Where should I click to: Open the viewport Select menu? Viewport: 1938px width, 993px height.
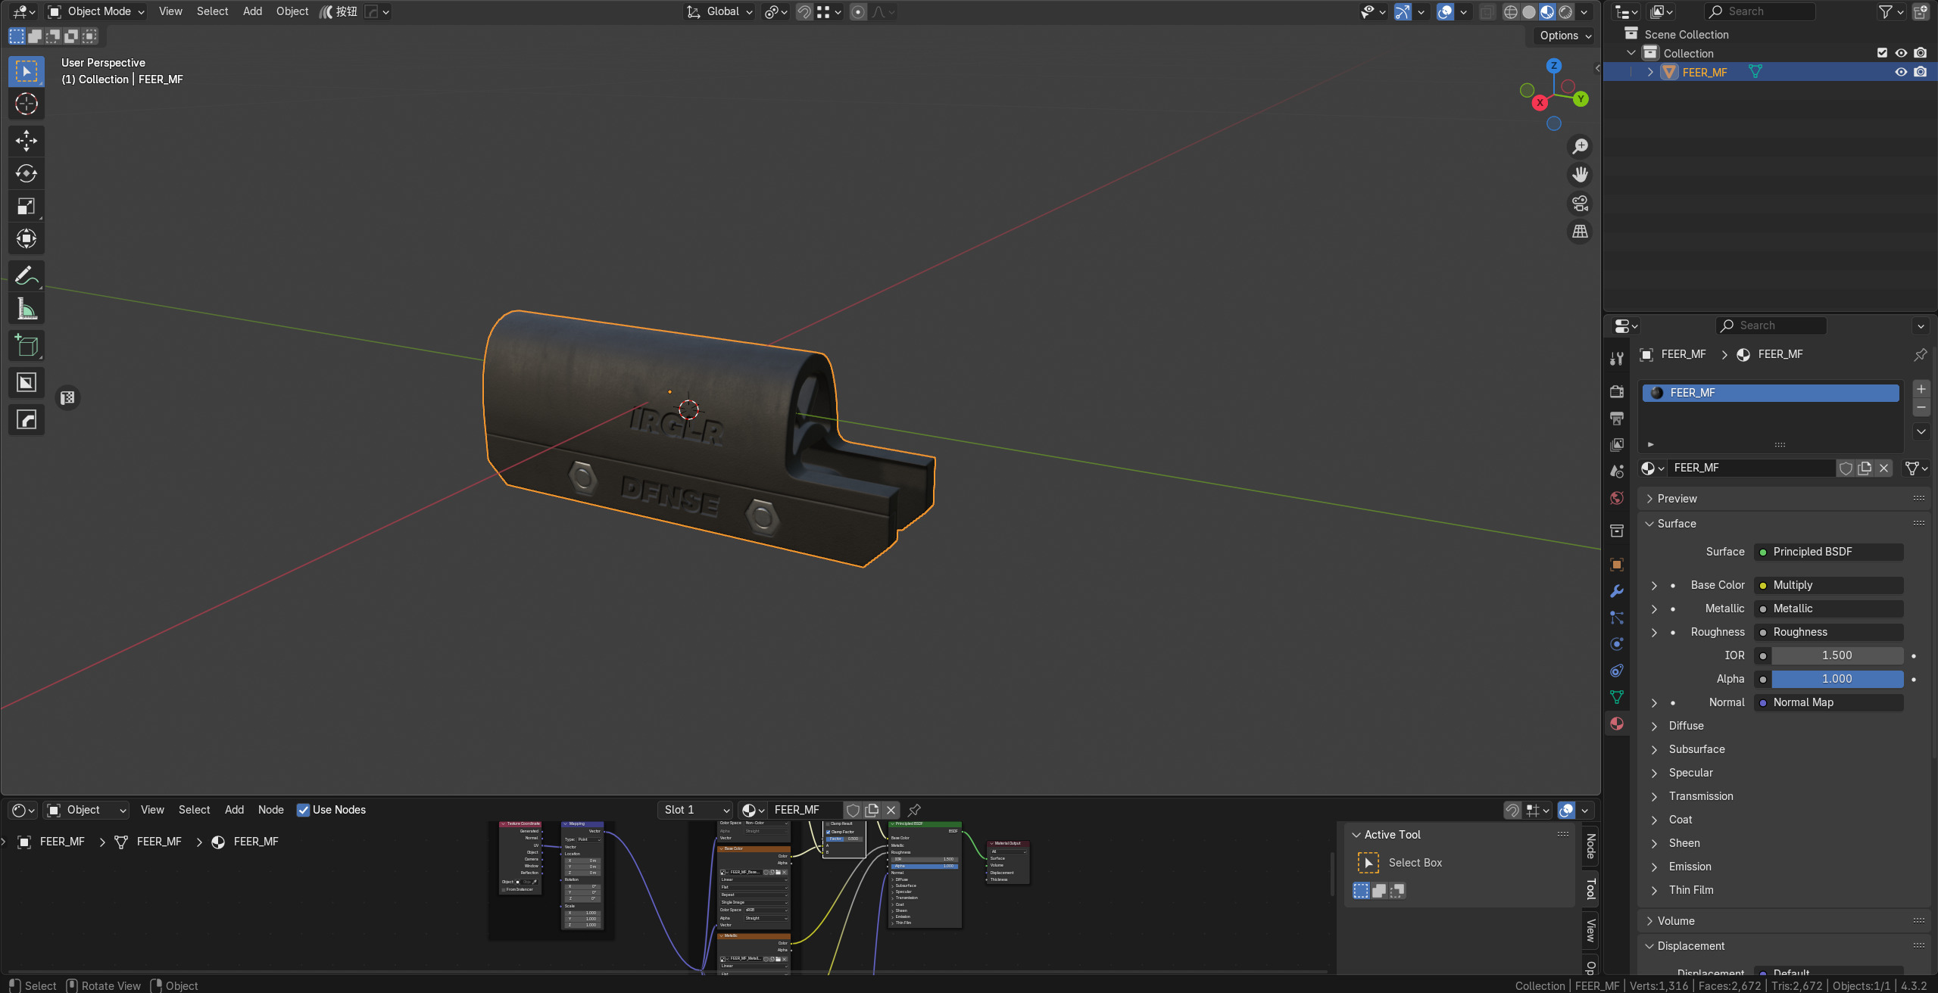[x=212, y=11]
